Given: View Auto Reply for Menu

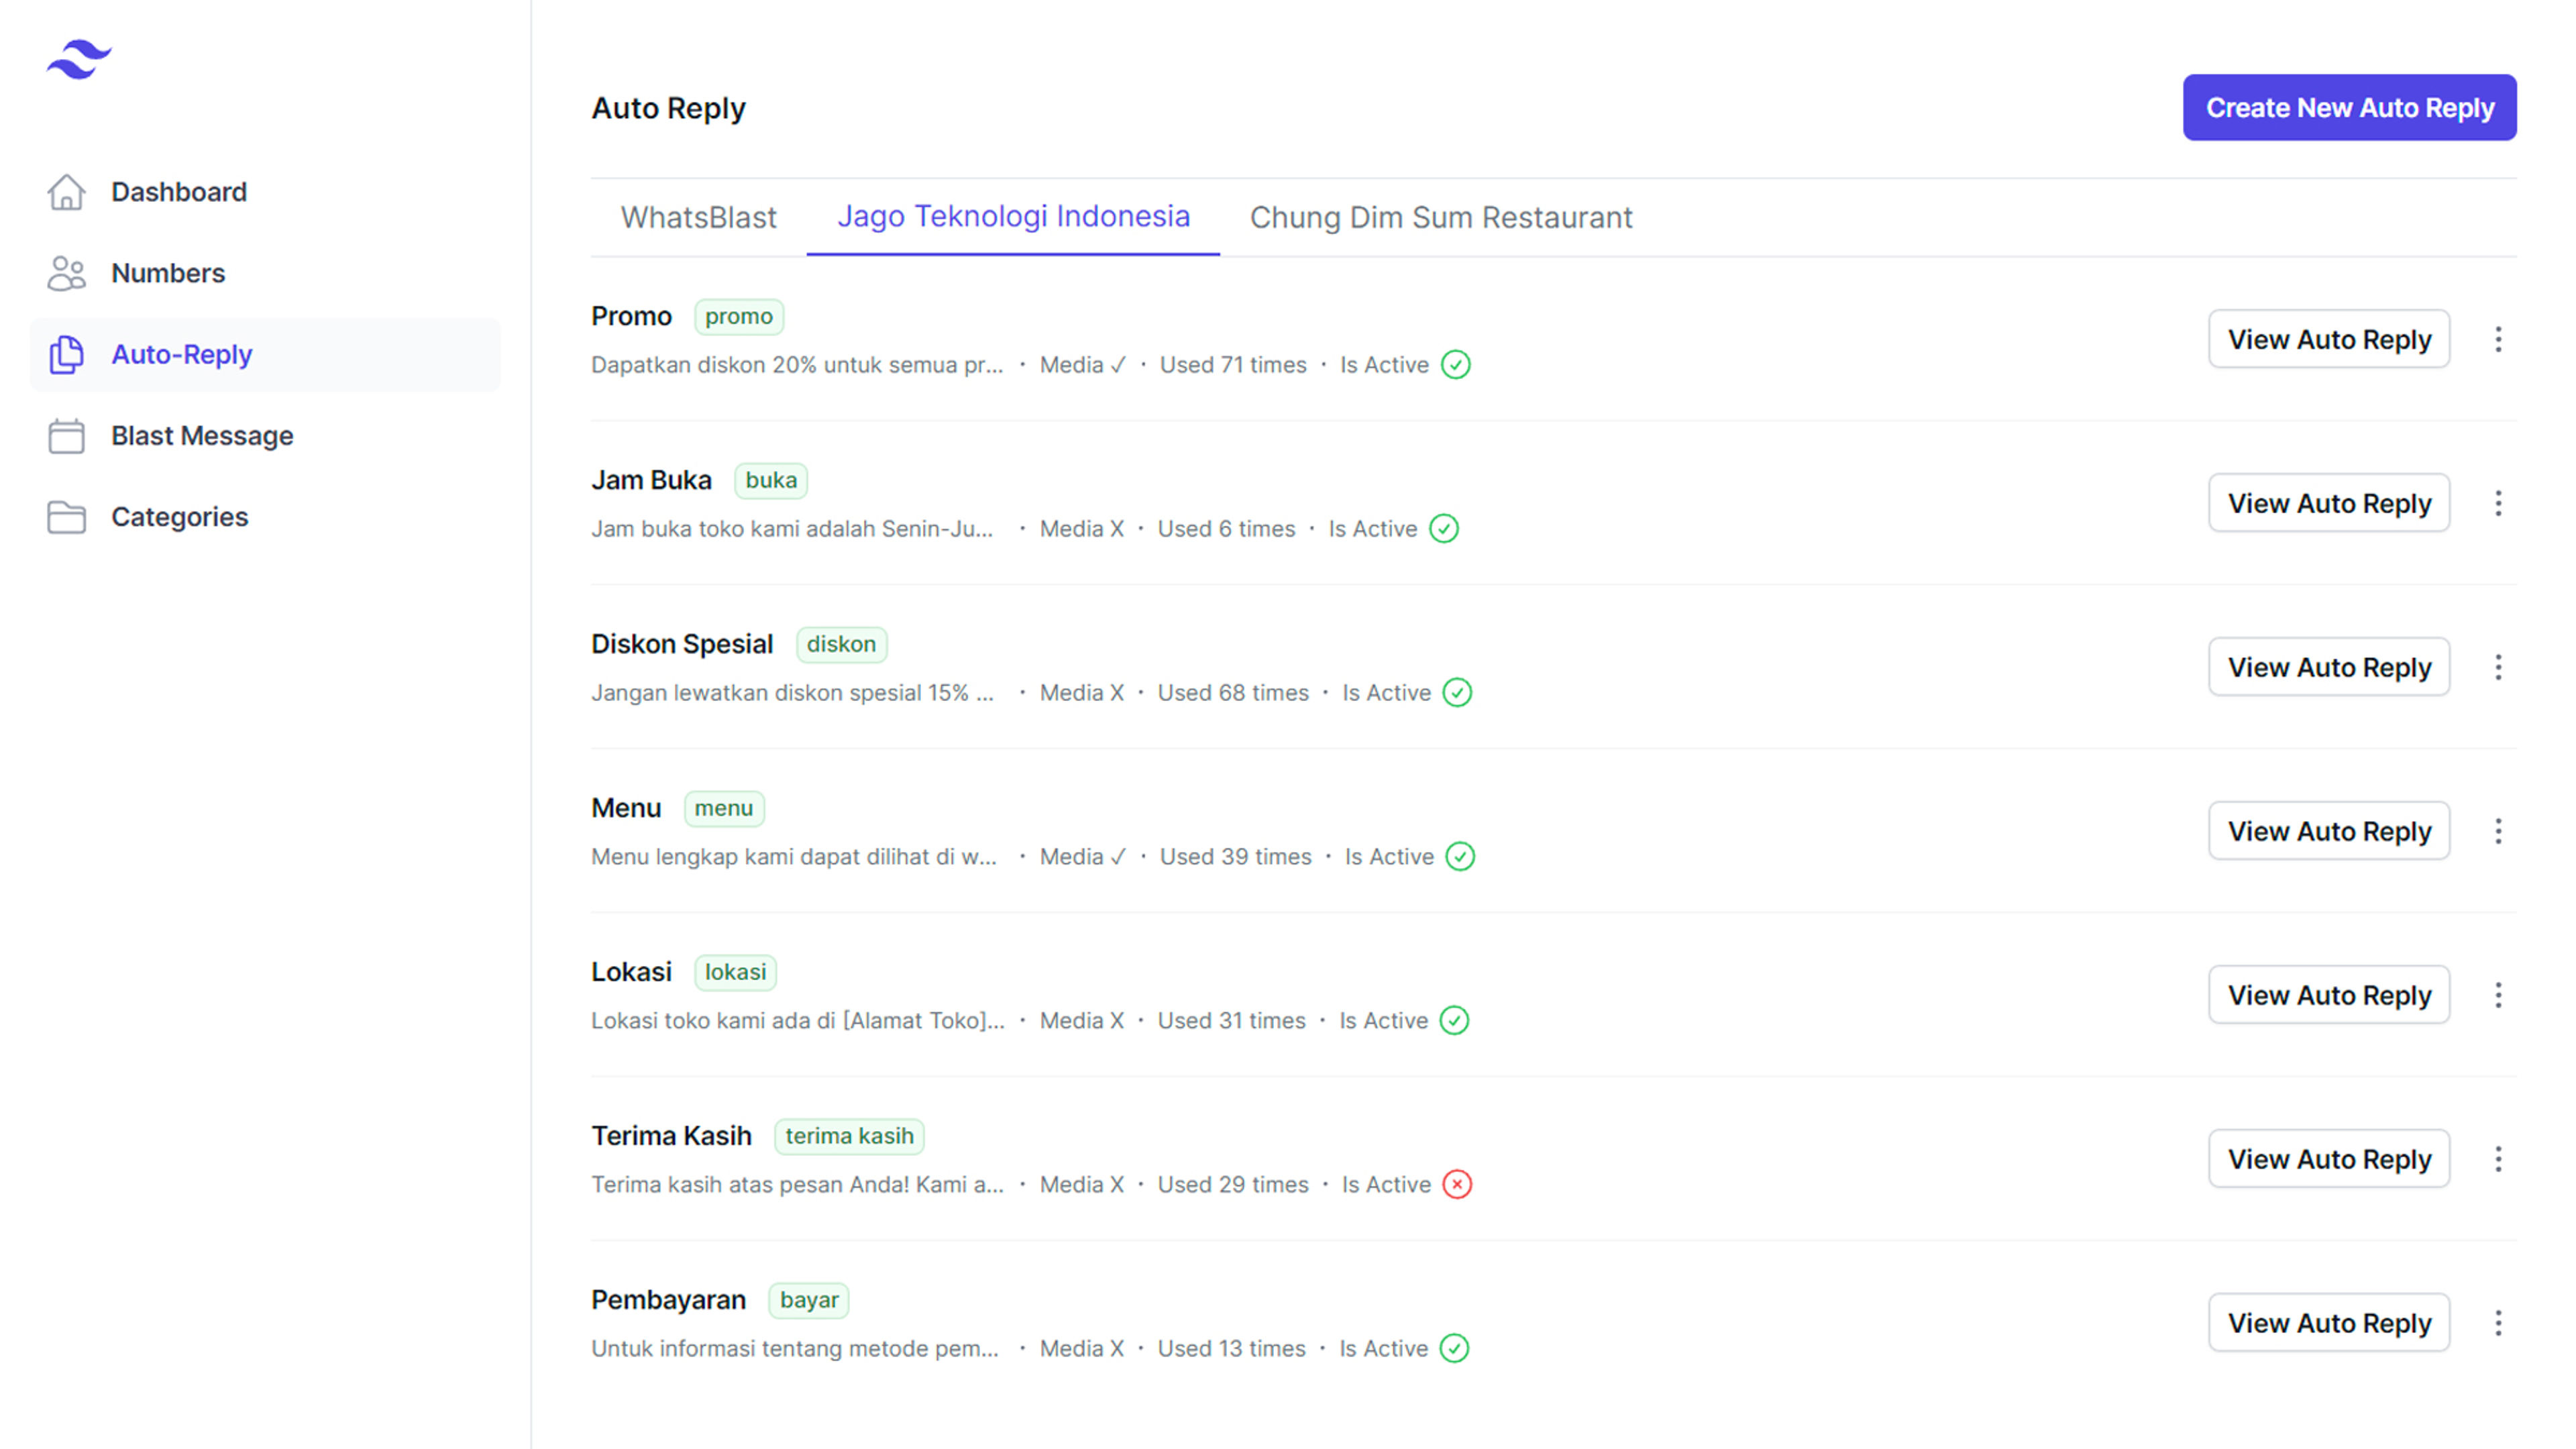Looking at the screenshot, I should 2329,831.
